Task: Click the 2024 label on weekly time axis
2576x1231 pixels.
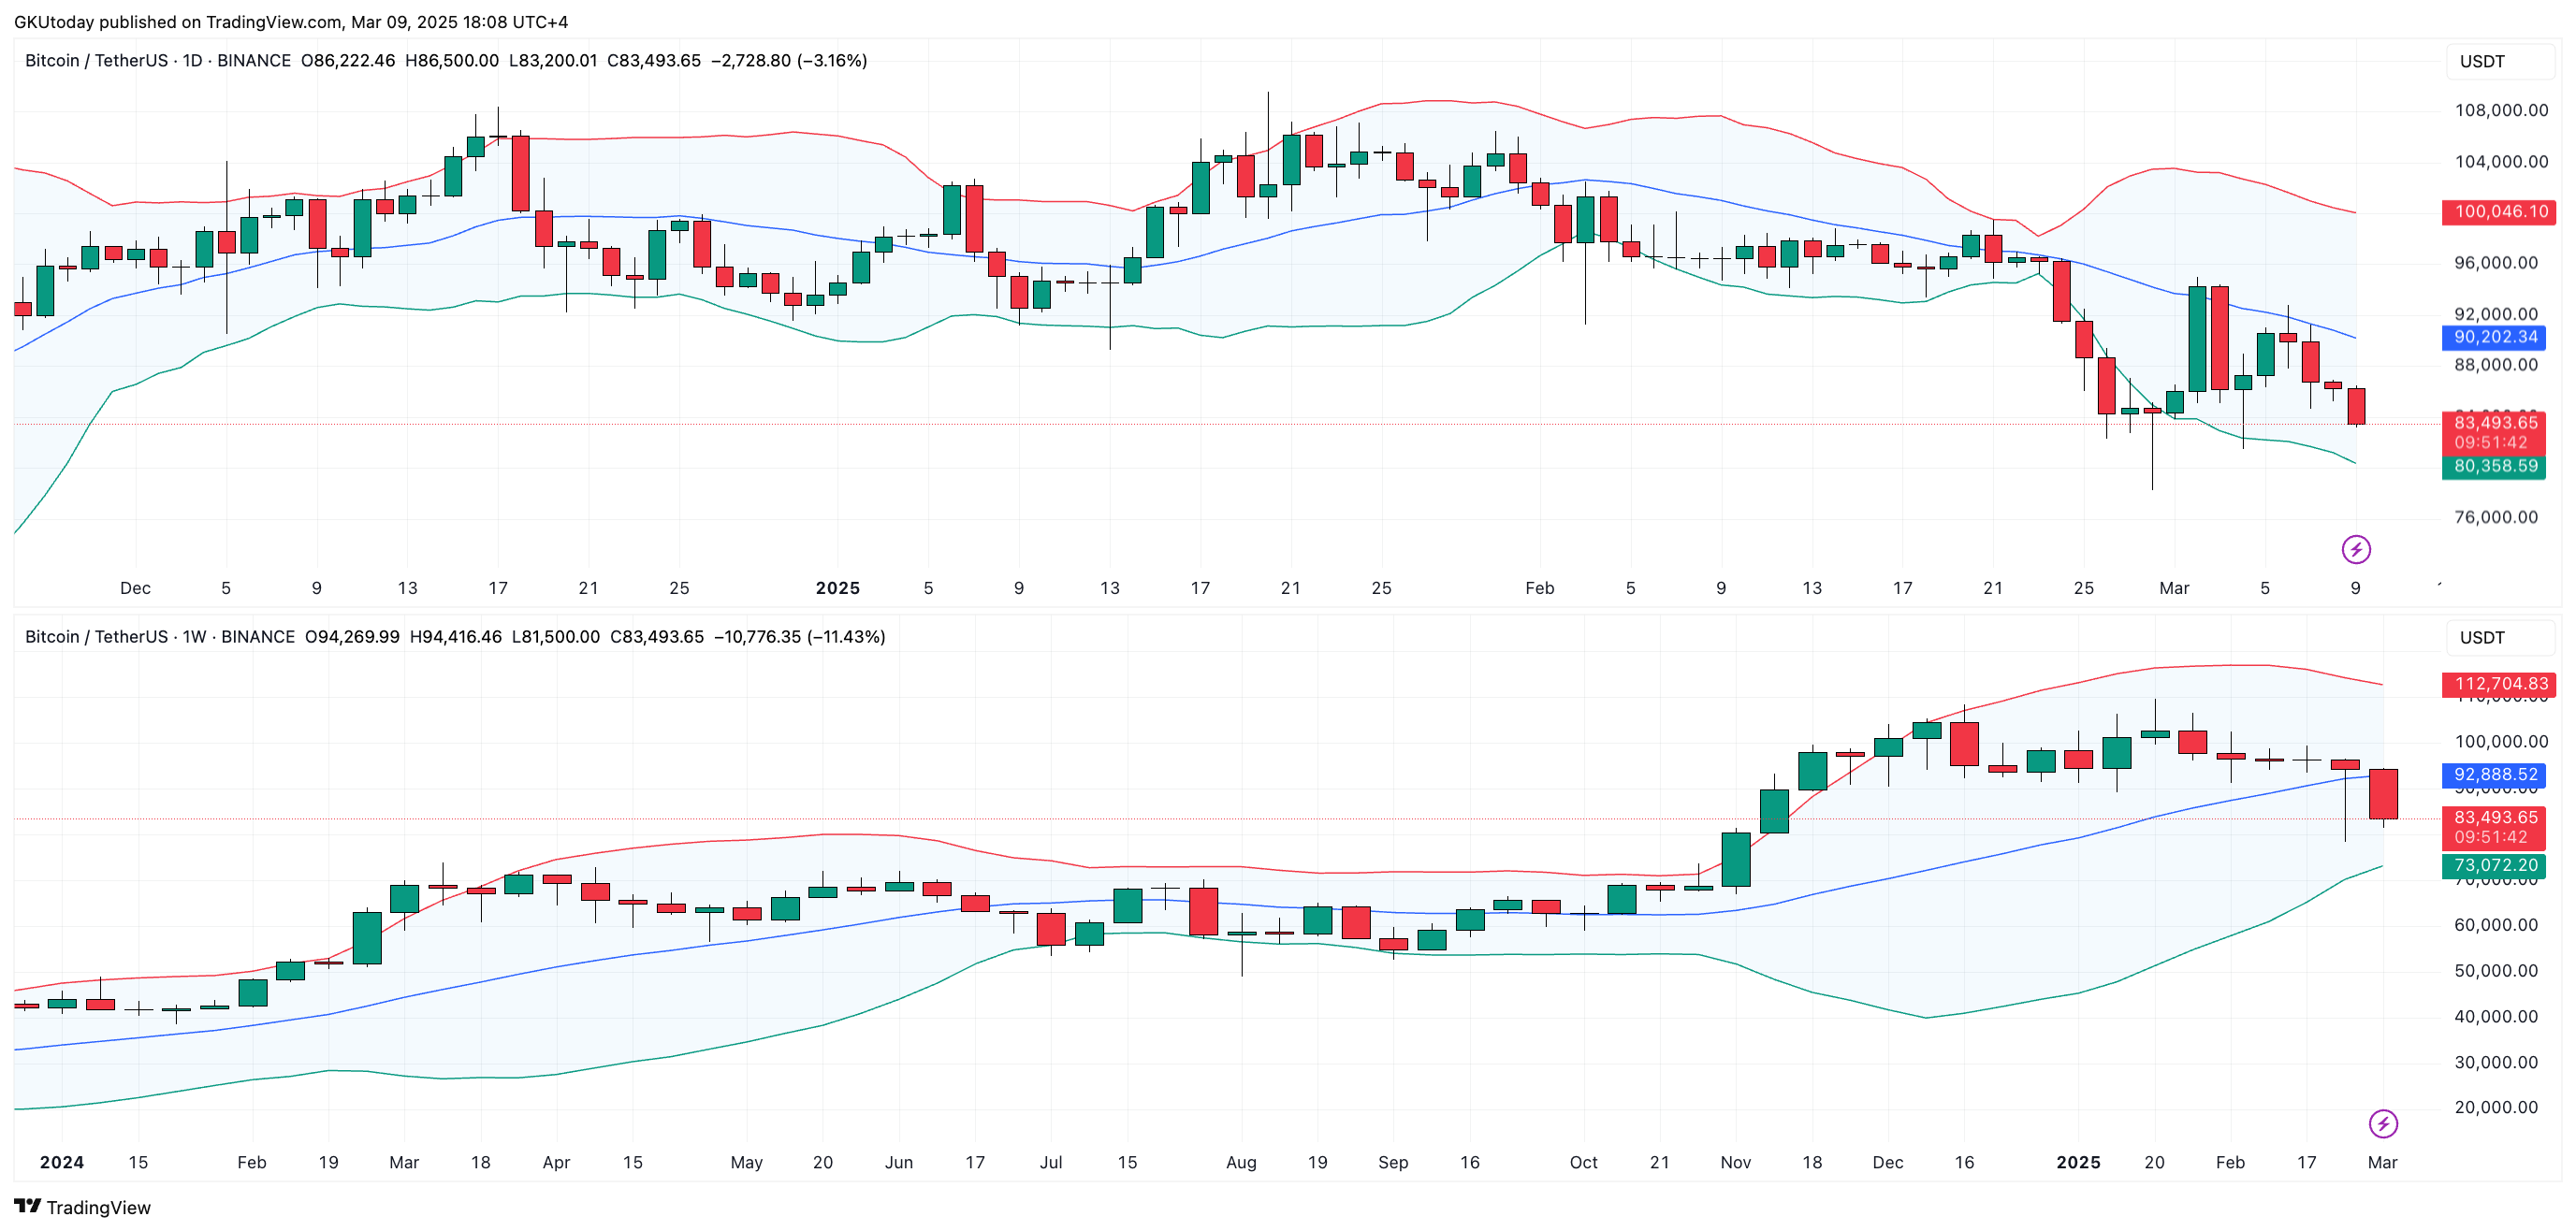Action: [x=61, y=1163]
